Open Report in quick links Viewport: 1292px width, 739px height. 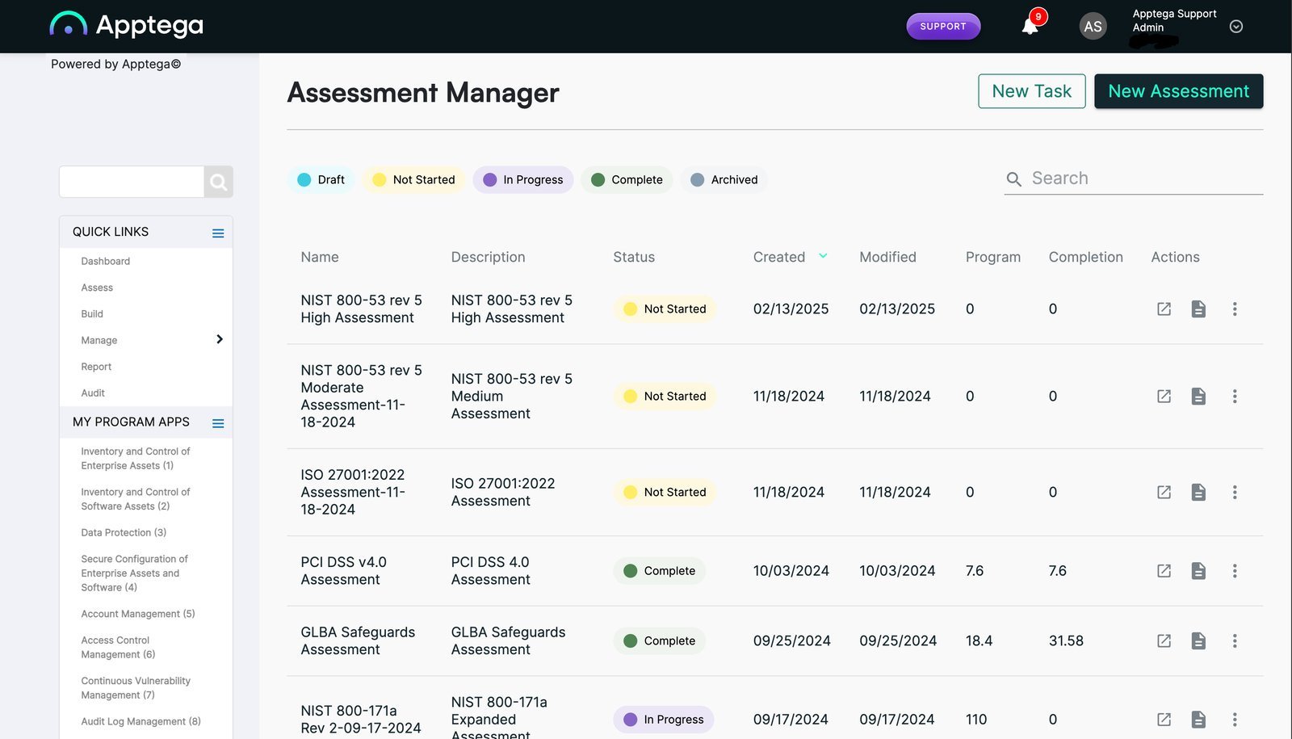(x=96, y=367)
